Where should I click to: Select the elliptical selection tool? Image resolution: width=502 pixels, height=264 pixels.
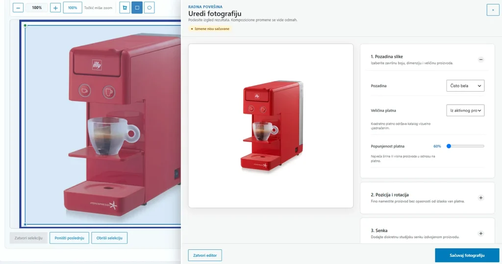click(x=149, y=8)
